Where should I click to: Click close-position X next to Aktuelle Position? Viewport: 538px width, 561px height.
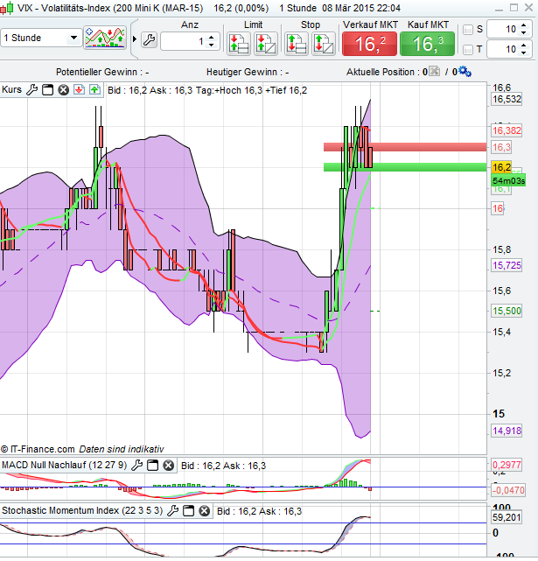(x=434, y=71)
